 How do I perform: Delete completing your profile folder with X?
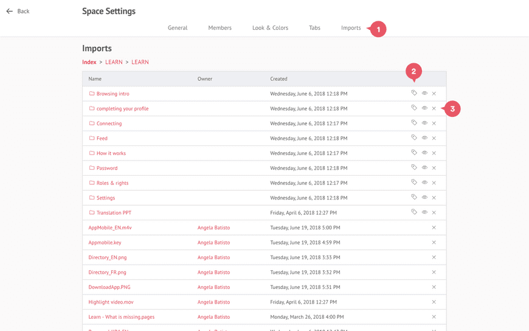coord(434,108)
